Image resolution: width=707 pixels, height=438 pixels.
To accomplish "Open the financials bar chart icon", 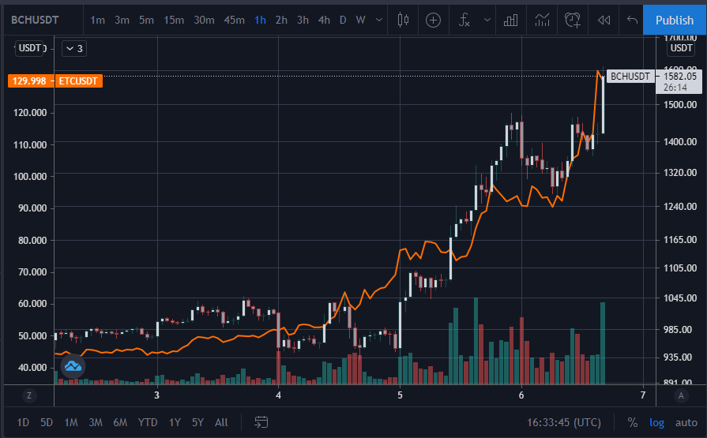I will click(510, 20).
